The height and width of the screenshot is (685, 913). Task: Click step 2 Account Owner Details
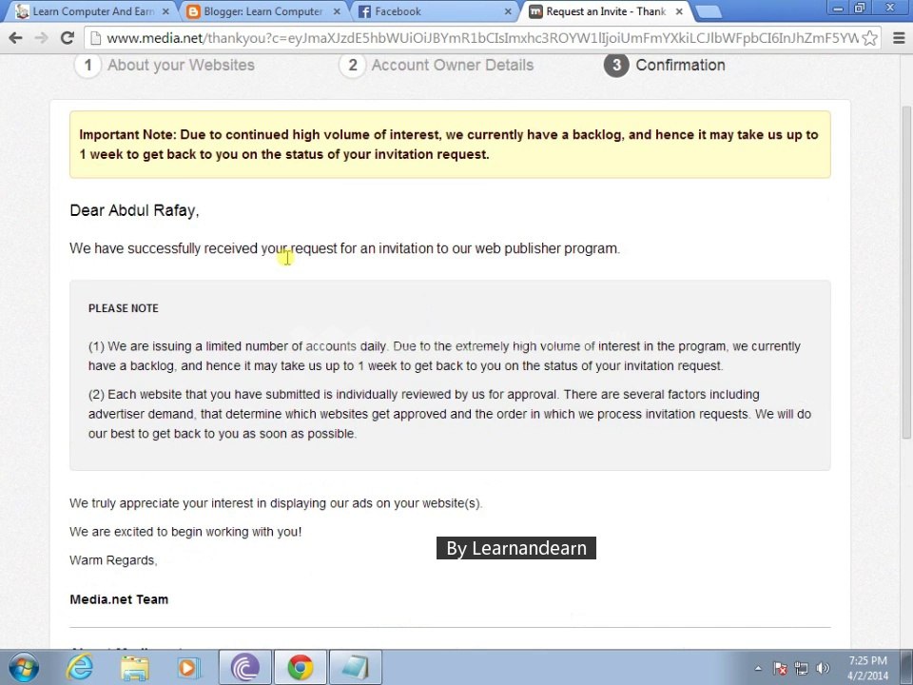437,65
